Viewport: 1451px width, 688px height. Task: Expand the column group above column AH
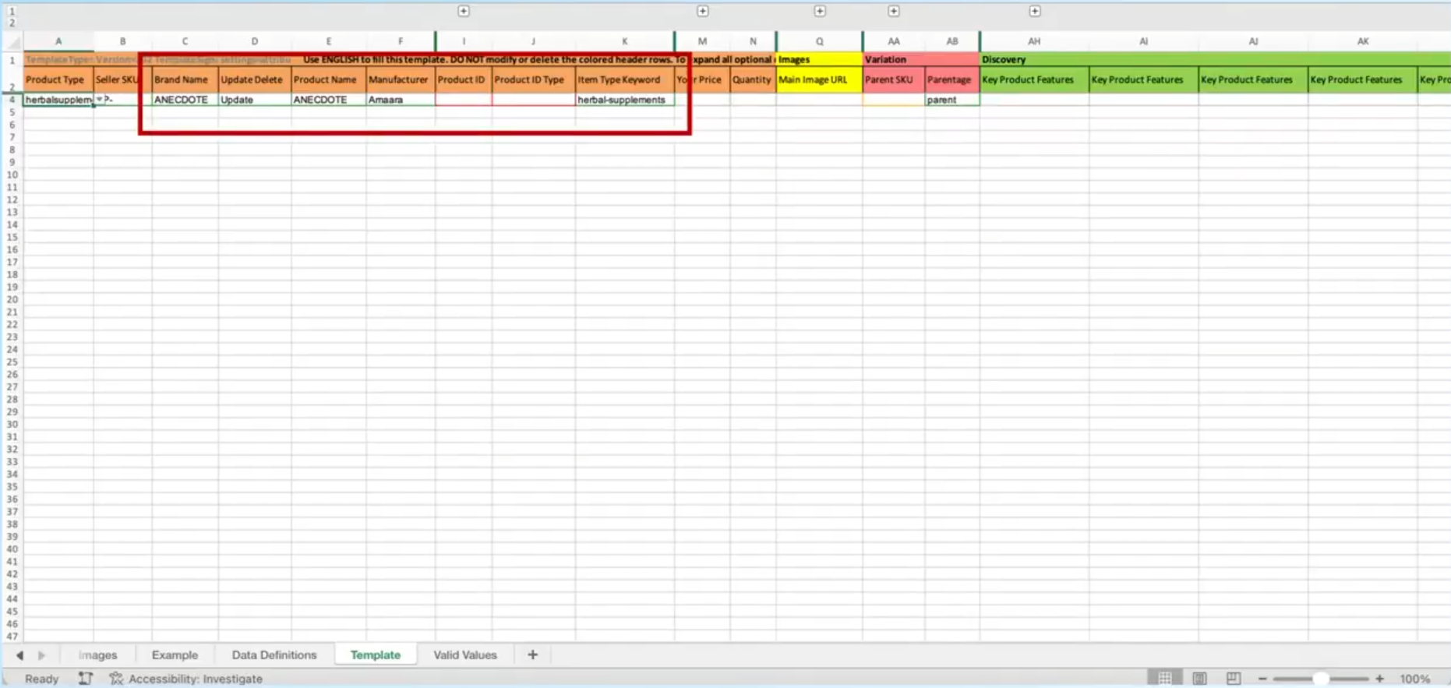pyautogui.click(x=1035, y=11)
